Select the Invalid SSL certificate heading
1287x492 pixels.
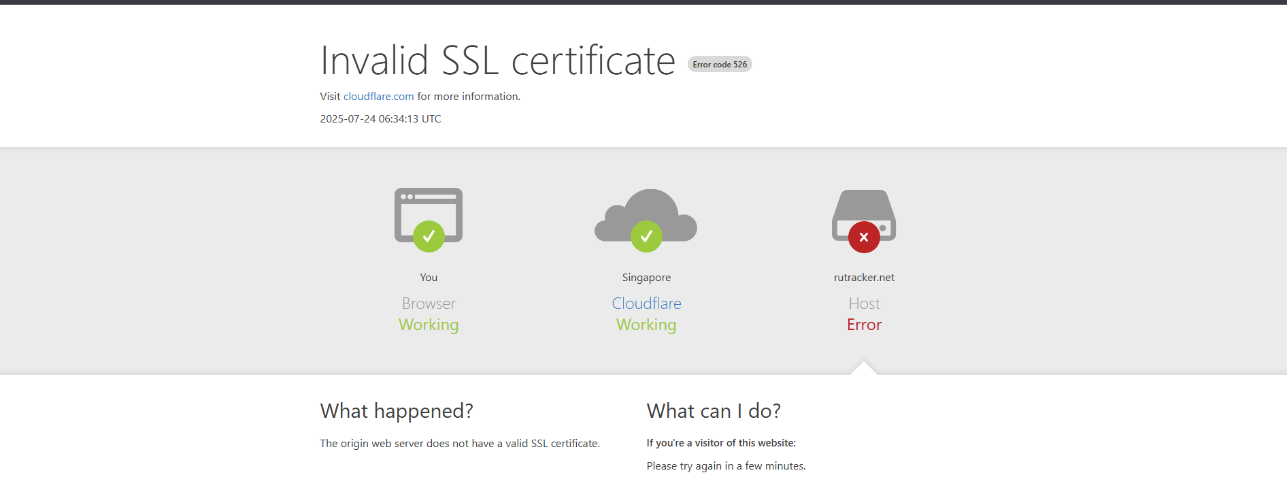pos(498,60)
